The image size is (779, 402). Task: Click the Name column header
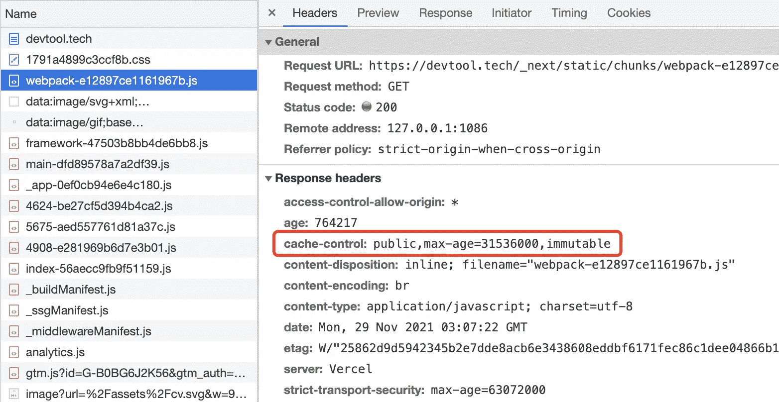click(x=21, y=14)
